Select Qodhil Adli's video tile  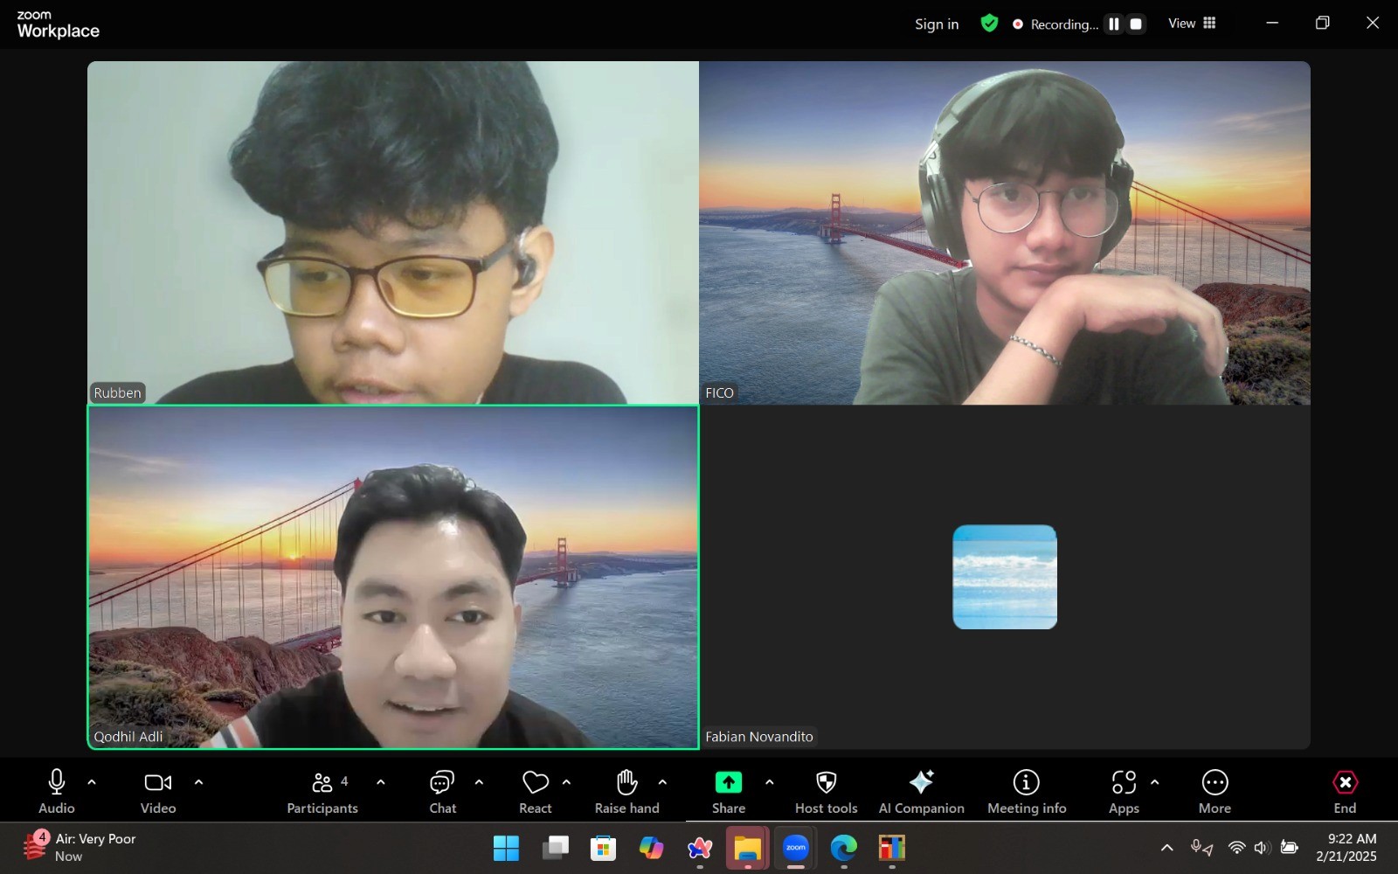coord(393,577)
